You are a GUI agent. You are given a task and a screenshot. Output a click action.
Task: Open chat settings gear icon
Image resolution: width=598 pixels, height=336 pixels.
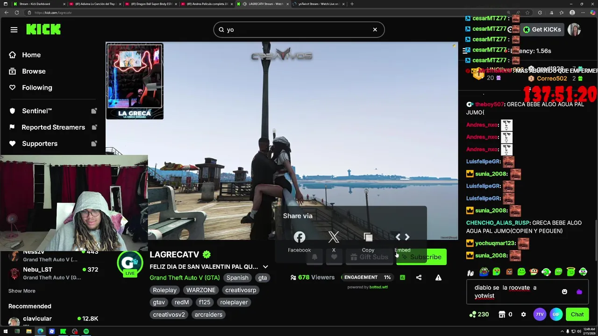523,315
